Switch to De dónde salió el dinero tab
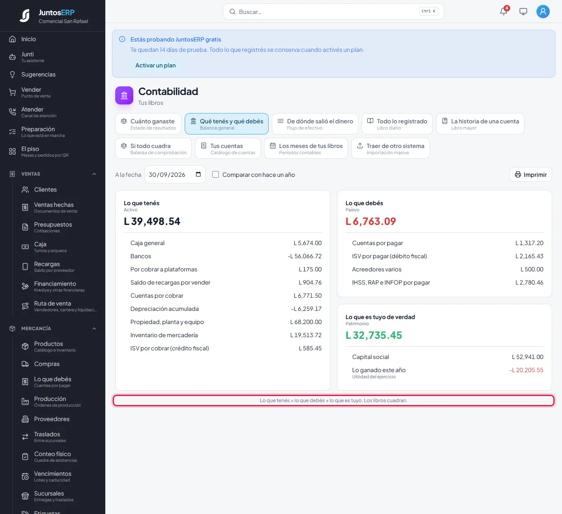 tap(315, 124)
